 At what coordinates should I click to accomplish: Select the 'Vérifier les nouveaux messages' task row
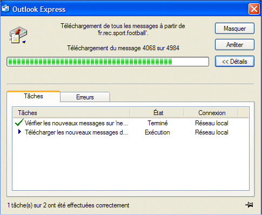[x=131, y=123]
